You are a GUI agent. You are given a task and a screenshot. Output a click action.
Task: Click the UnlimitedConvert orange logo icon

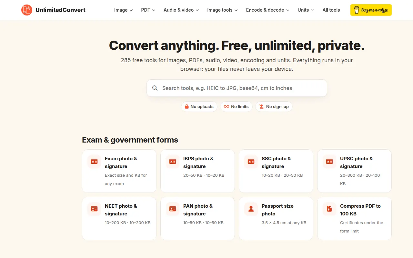click(x=27, y=10)
